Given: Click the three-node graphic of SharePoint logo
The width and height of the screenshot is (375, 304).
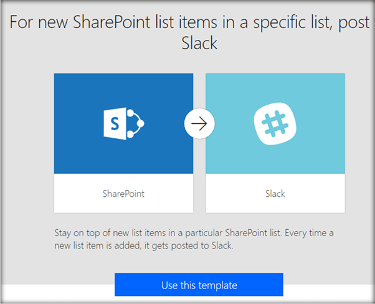Looking at the screenshot, I should (135, 123).
